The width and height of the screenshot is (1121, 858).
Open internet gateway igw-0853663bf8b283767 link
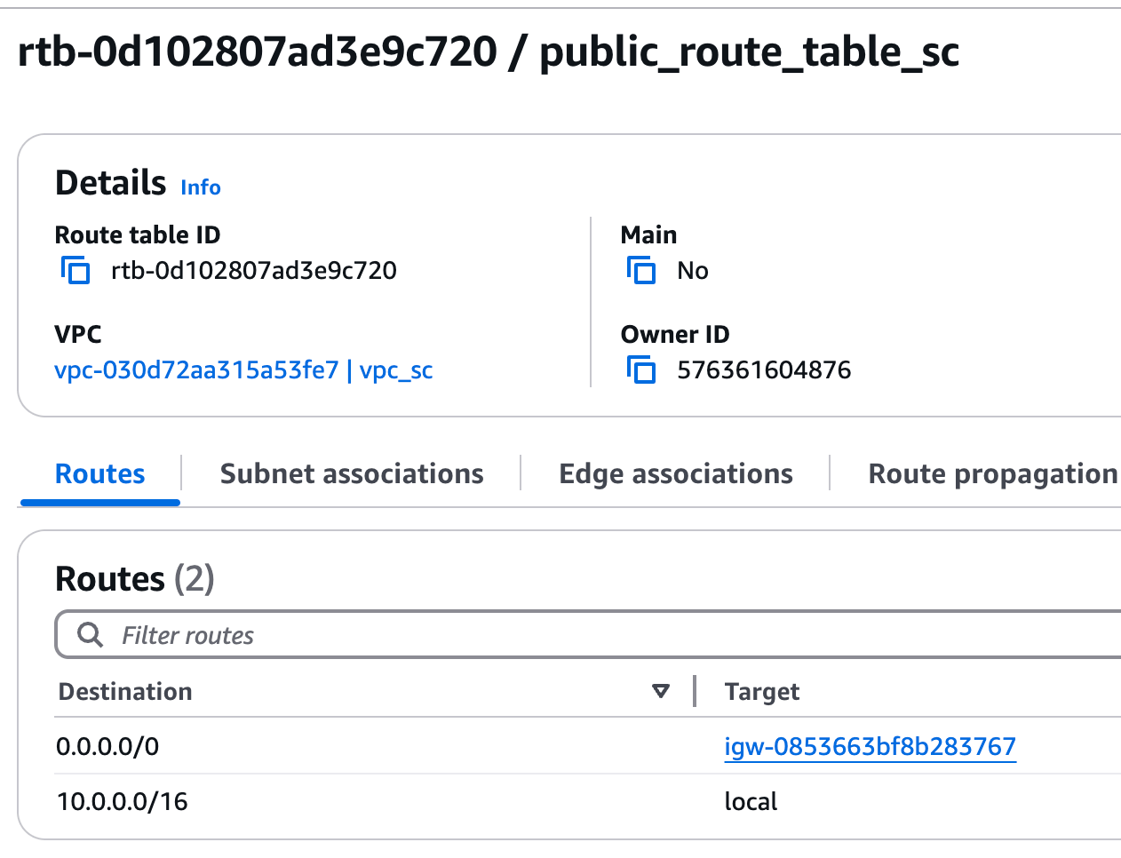pos(870,746)
